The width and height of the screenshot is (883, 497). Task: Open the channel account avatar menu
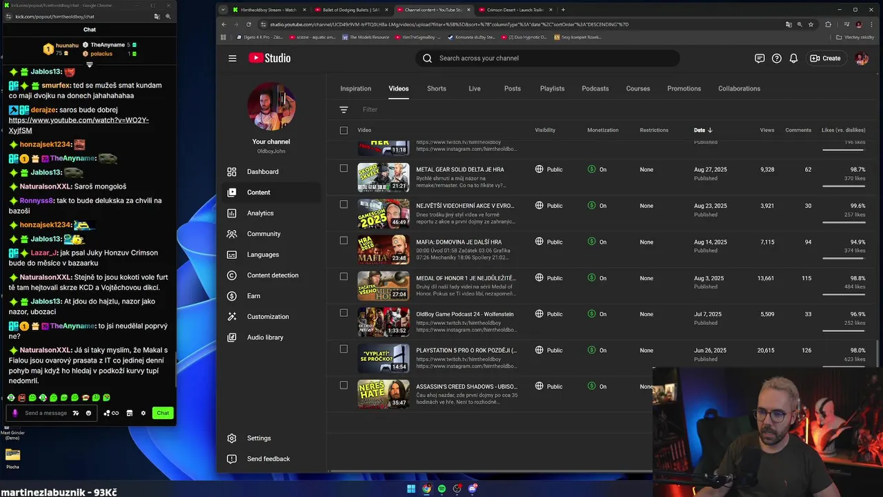[862, 58]
